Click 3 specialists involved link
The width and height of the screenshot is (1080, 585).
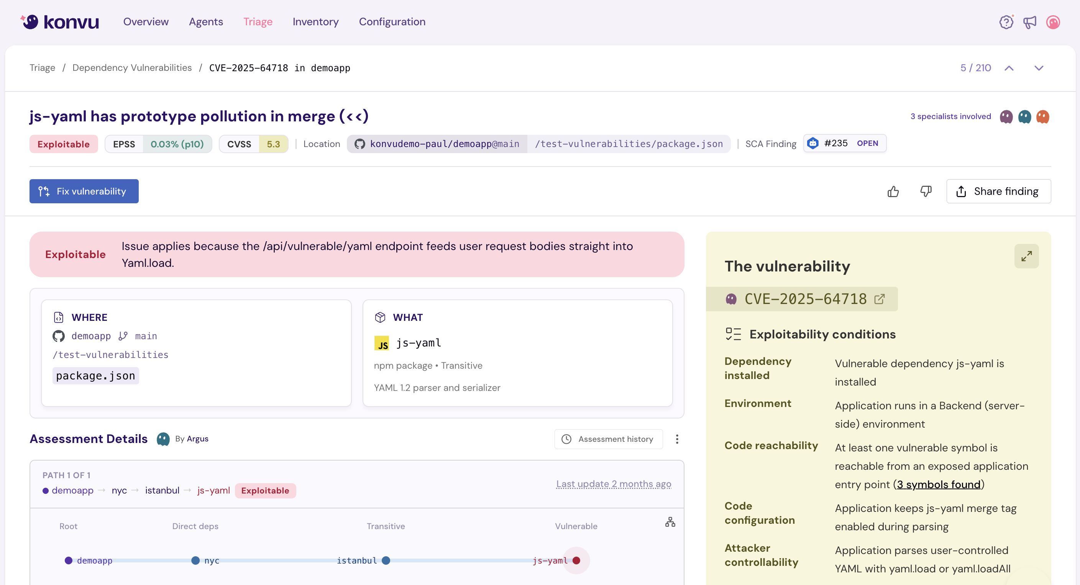[951, 116]
